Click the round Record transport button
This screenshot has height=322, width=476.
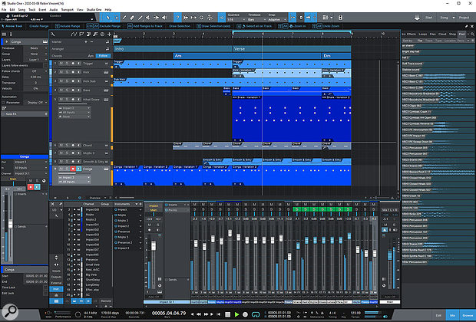click(x=245, y=314)
